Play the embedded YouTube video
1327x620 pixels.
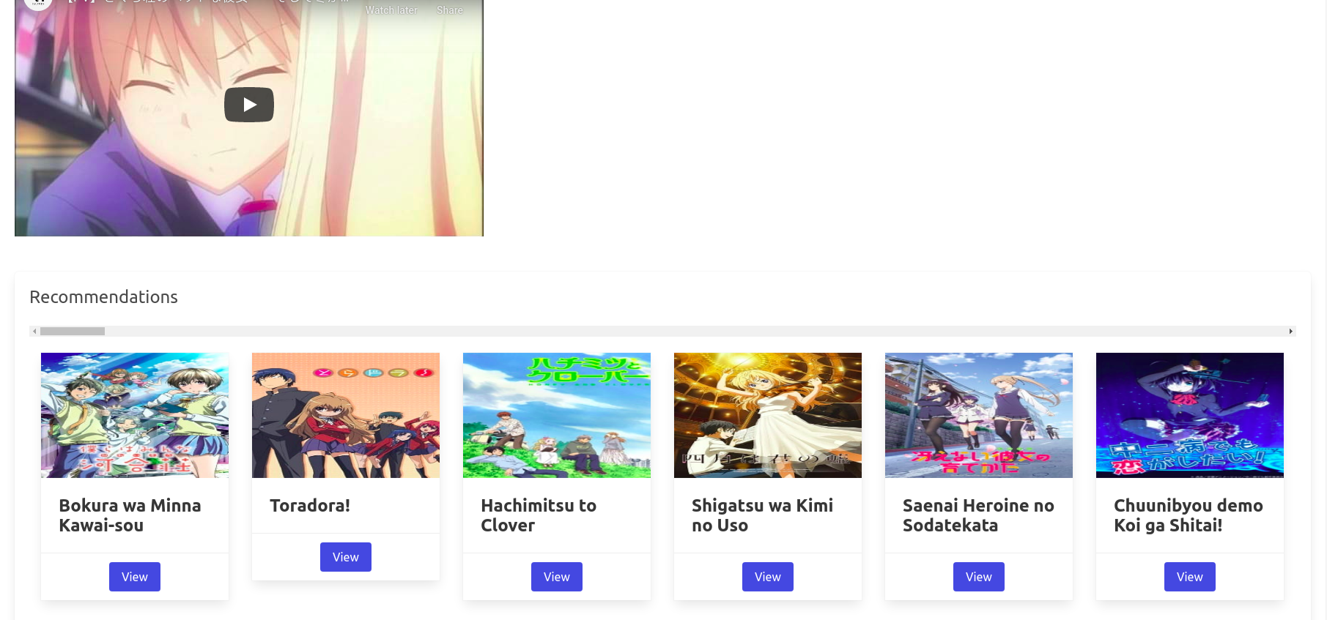tap(249, 105)
